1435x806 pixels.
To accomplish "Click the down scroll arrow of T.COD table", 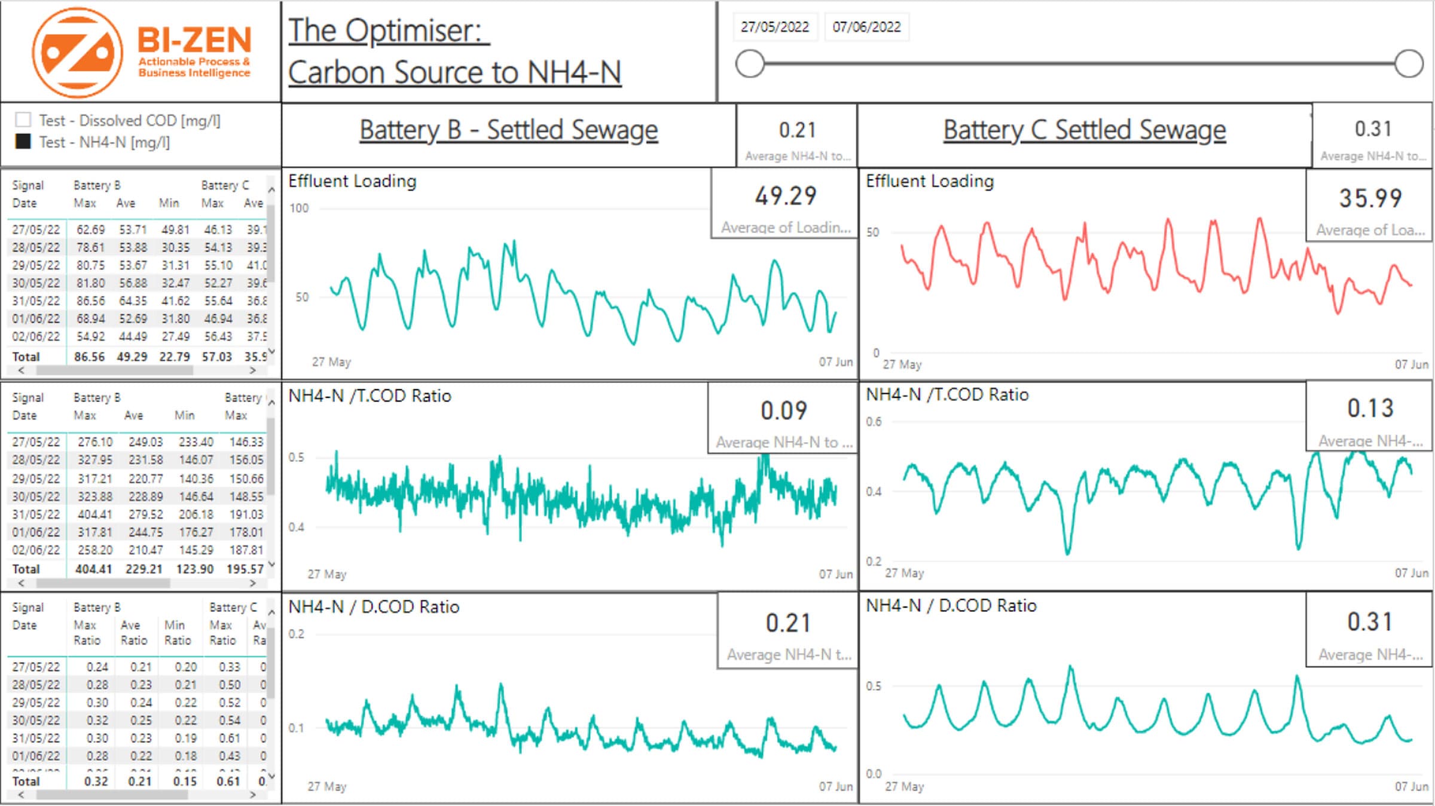I will 271,564.
